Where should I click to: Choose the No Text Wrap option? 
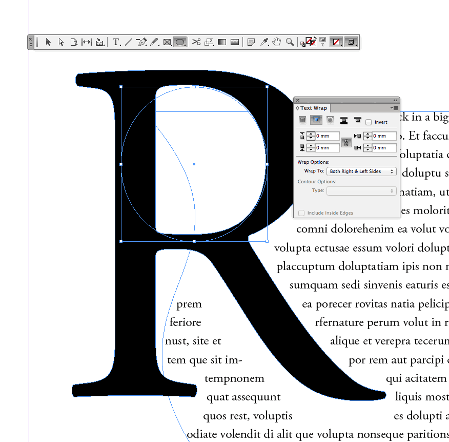point(302,120)
